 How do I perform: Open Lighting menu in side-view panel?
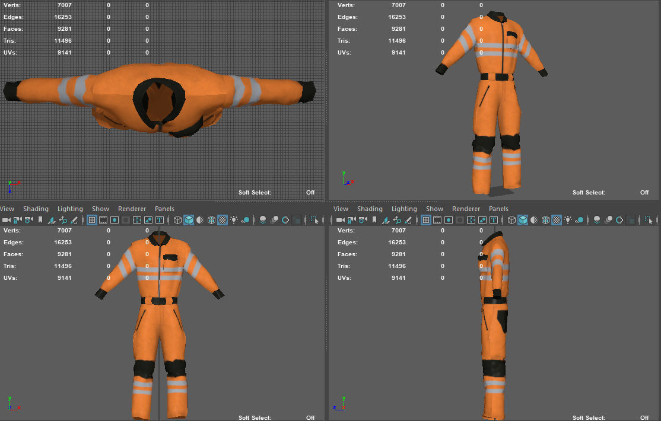tap(404, 209)
